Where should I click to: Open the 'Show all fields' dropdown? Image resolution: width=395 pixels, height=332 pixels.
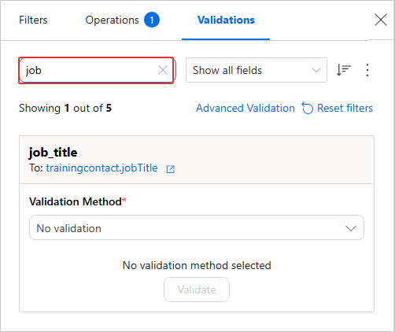[x=257, y=70]
